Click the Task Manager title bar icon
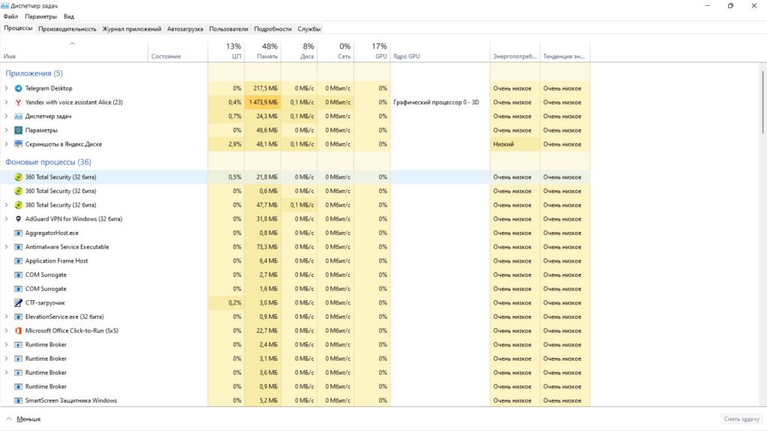Viewport: 767px width, 431px height. (5, 6)
